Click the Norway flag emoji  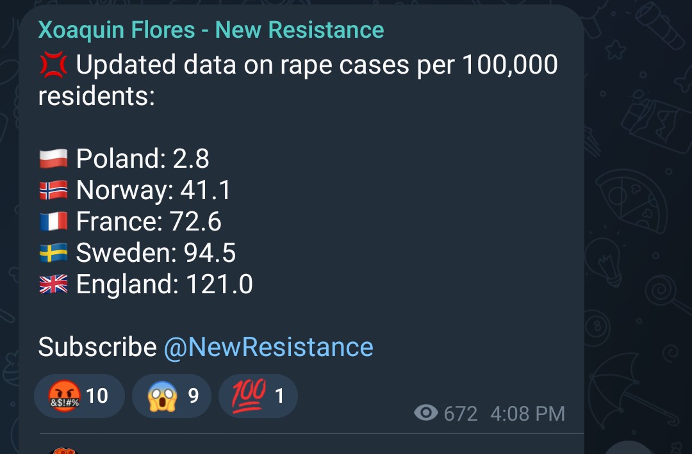53,190
